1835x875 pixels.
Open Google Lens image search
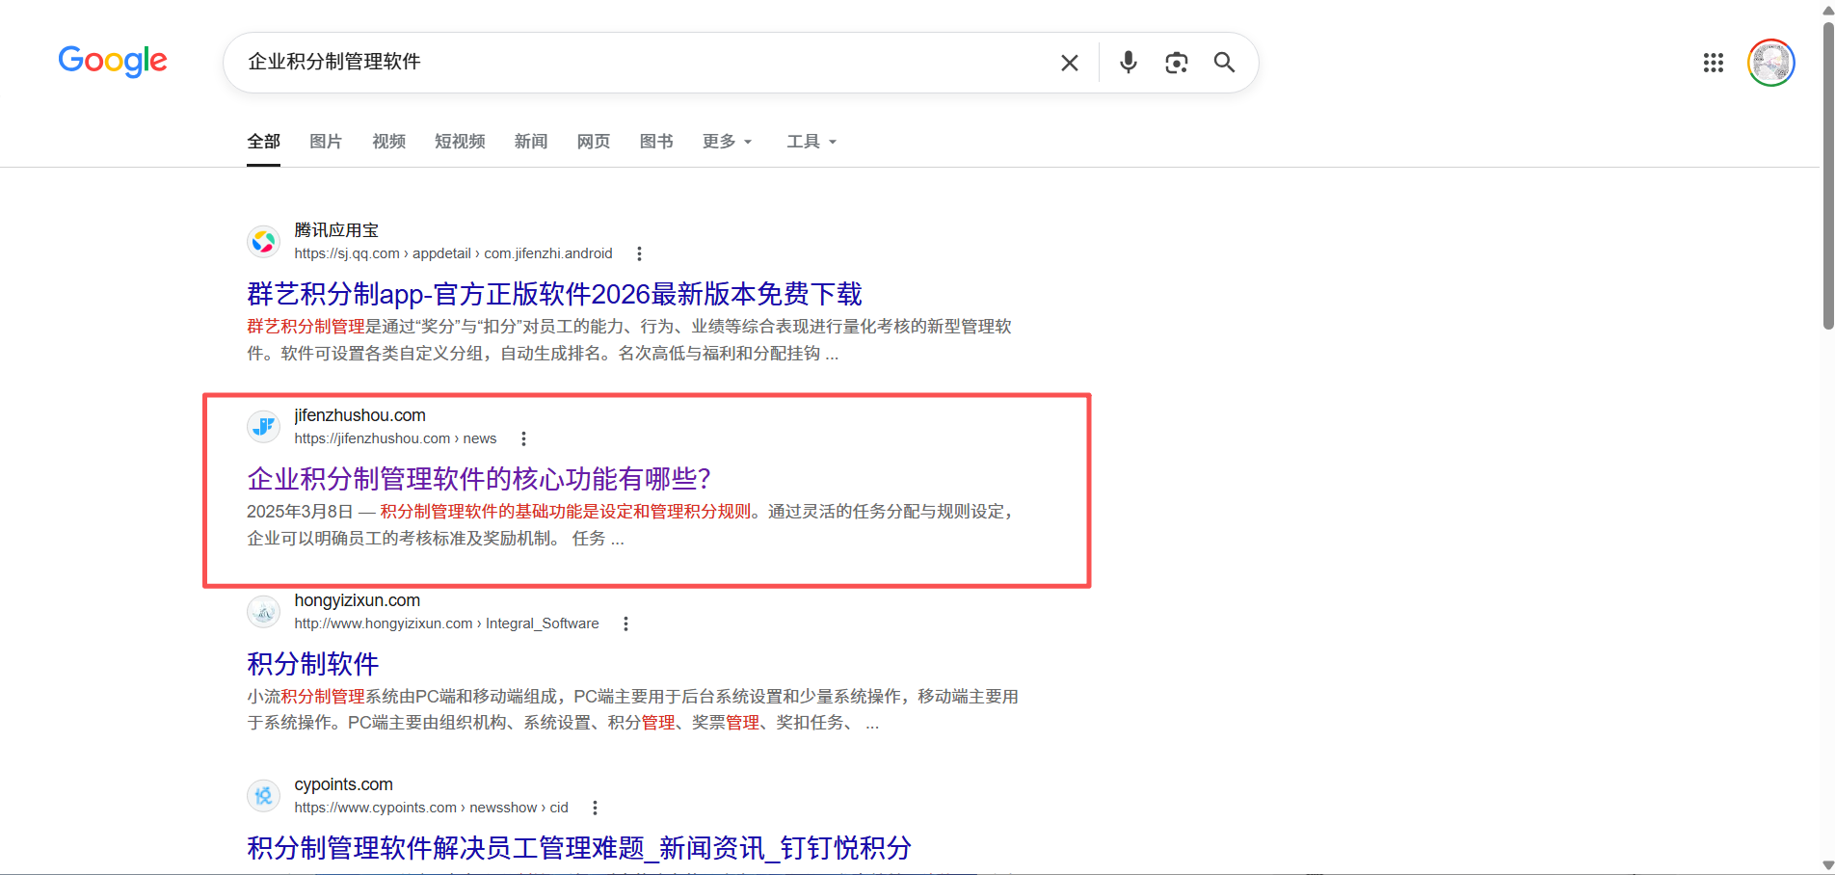coord(1176,63)
